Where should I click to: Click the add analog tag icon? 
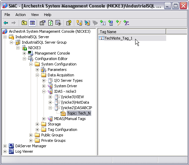103,23
